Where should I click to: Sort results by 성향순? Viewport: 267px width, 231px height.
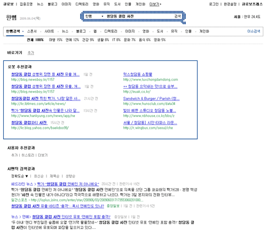(x=70, y=176)
